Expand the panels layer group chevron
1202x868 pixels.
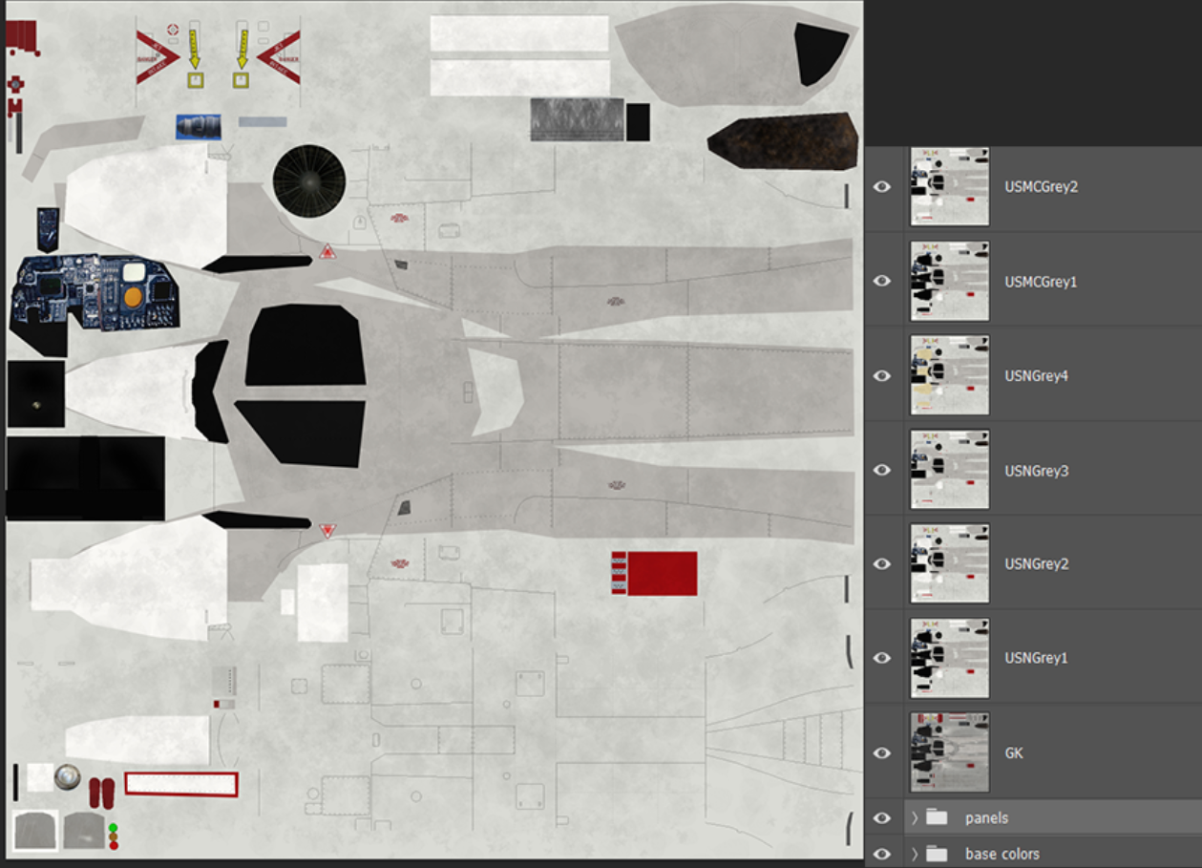pos(915,818)
